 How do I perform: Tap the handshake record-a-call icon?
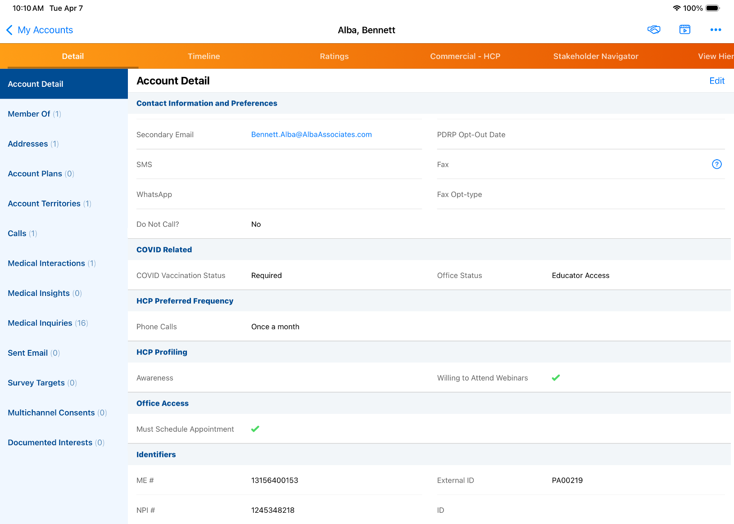point(653,30)
